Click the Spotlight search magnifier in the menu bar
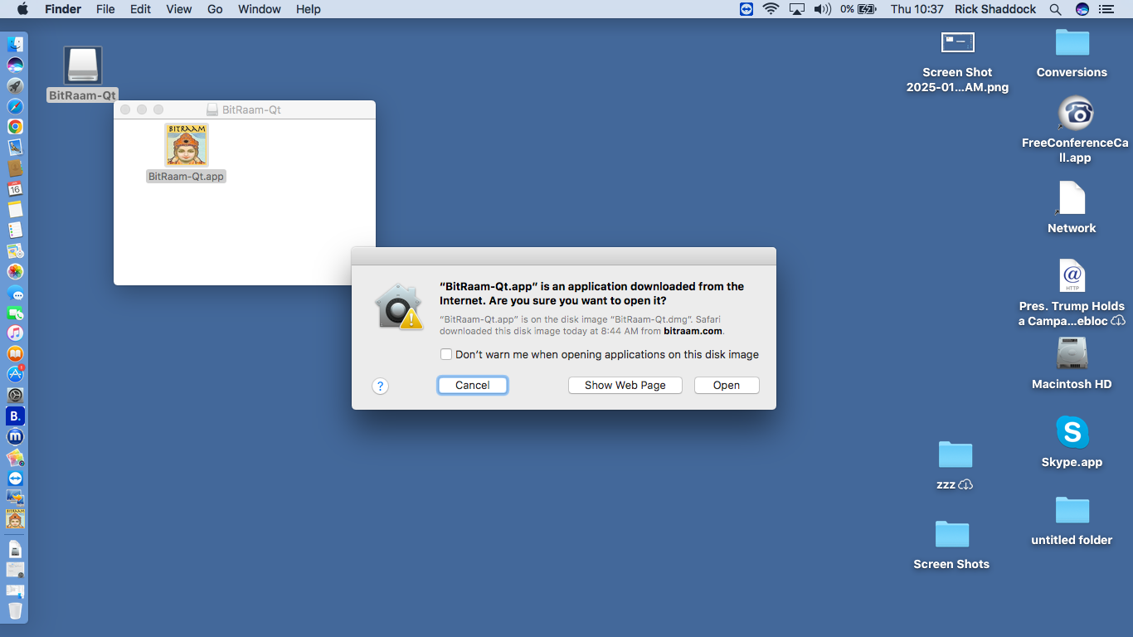Screen dimensions: 1133x637 [1055, 9]
